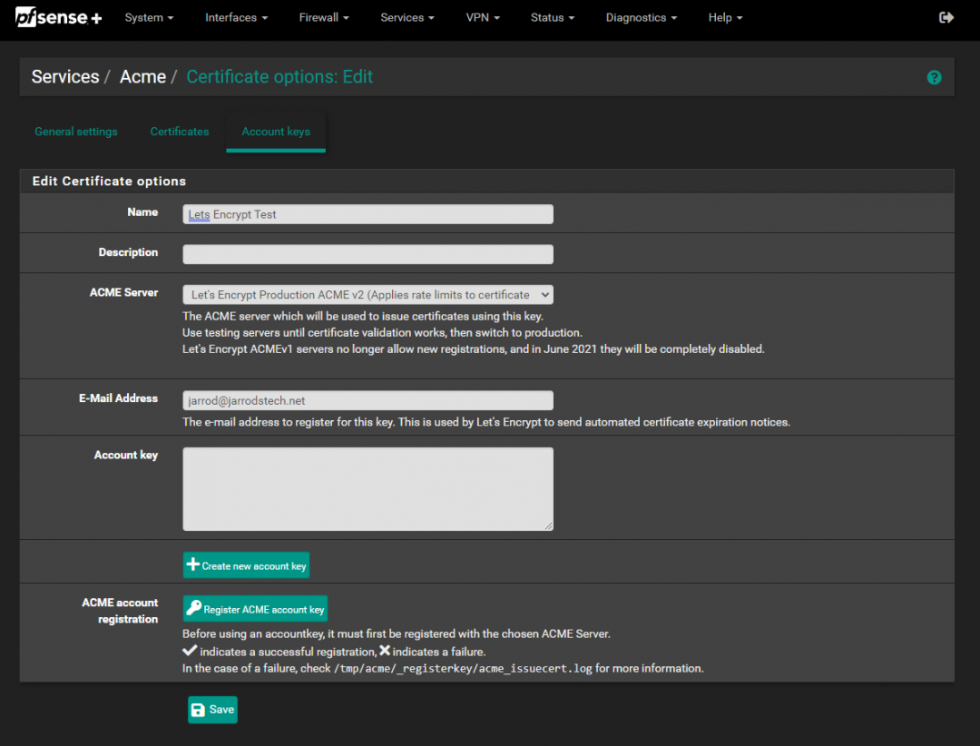Expand the VPN menu chevron
The width and height of the screenshot is (980, 746).
498,17
